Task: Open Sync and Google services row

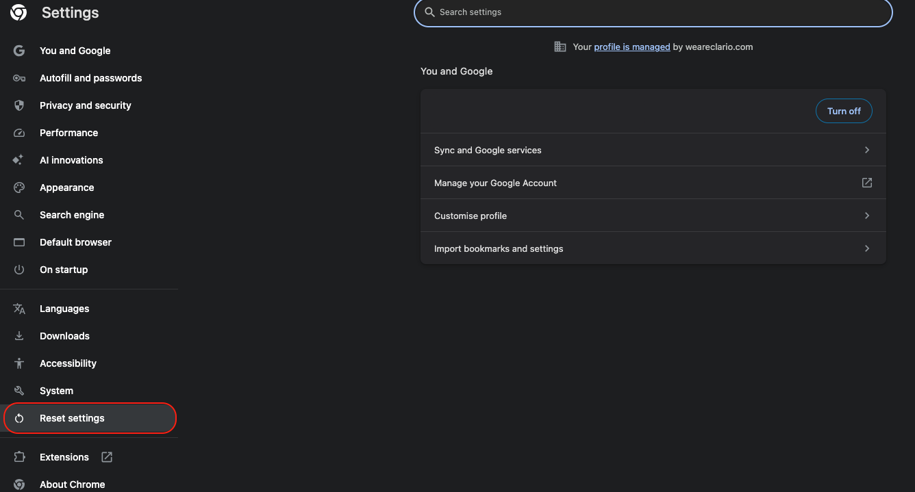Action: [x=653, y=150]
